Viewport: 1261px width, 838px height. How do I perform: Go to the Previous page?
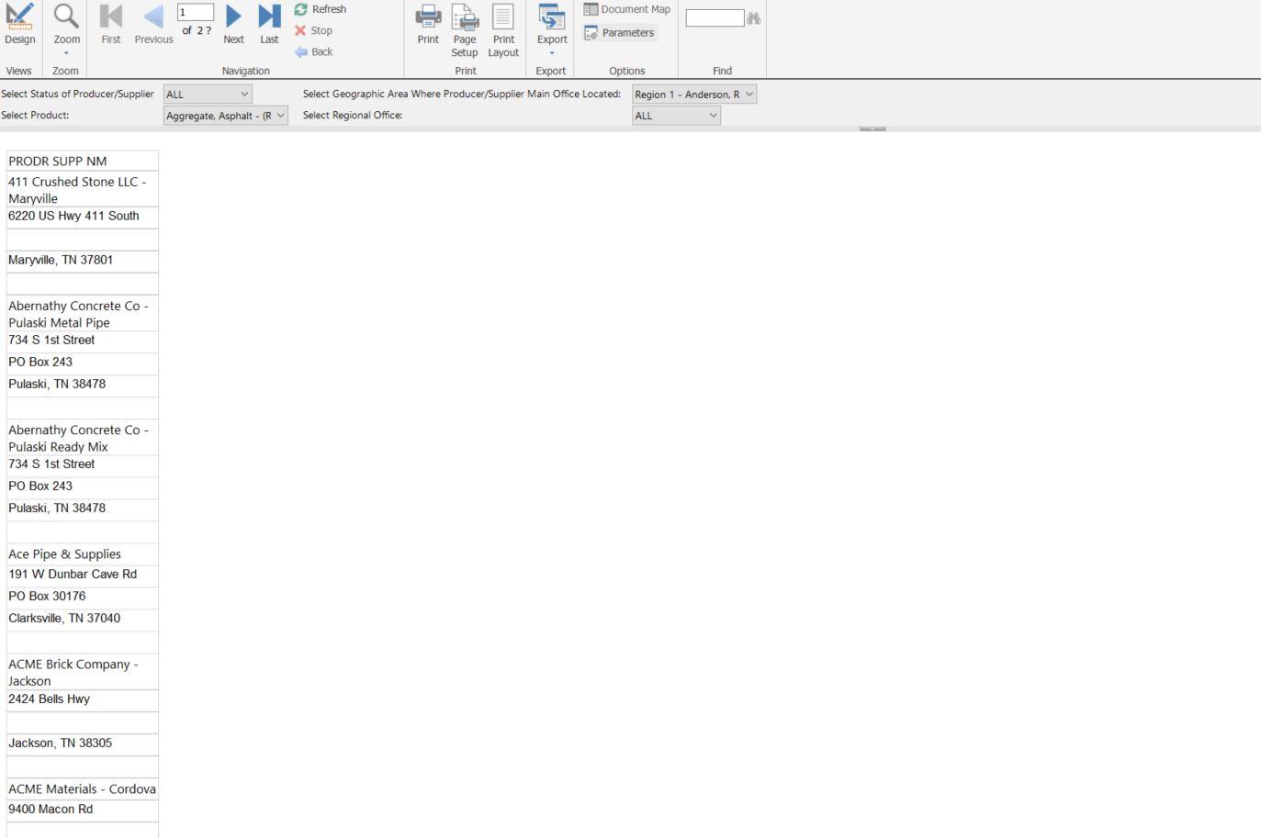click(x=153, y=25)
